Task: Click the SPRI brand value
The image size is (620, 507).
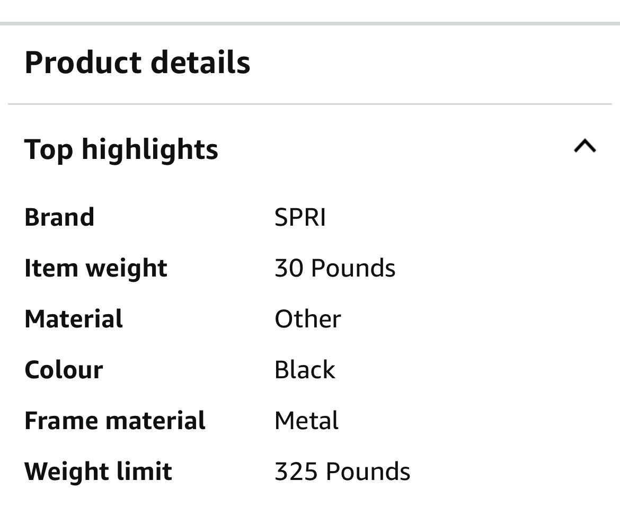Action: [x=300, y=217]
